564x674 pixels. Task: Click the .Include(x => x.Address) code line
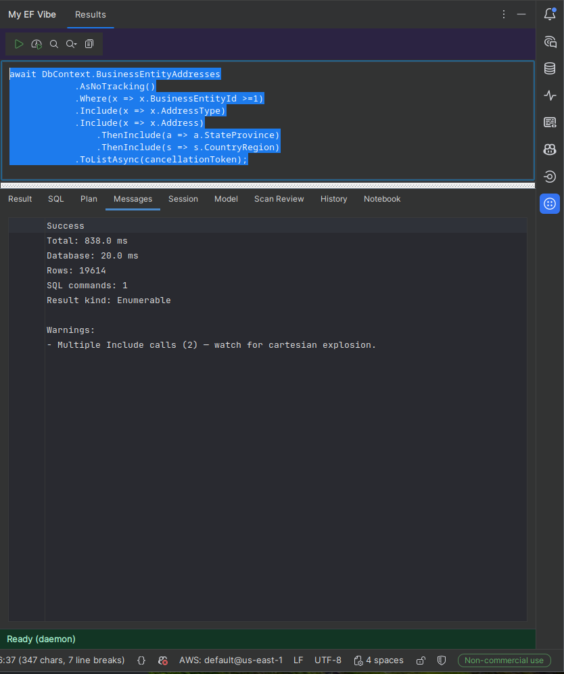[x=139, y=123]
